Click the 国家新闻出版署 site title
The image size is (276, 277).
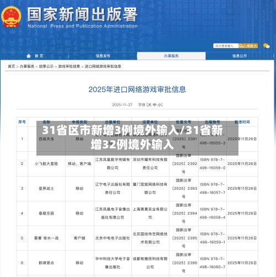tap(82, 15)
